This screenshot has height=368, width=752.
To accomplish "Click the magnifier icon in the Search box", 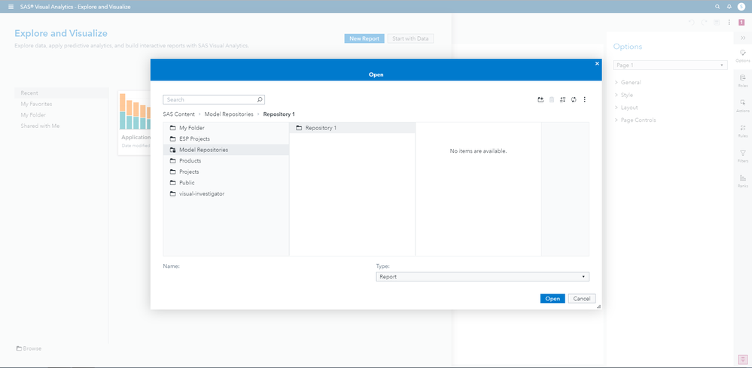I will (260, 99).
